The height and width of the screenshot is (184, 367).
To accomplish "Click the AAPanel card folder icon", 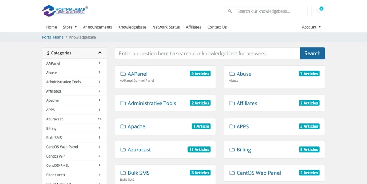I will (123, 74).
